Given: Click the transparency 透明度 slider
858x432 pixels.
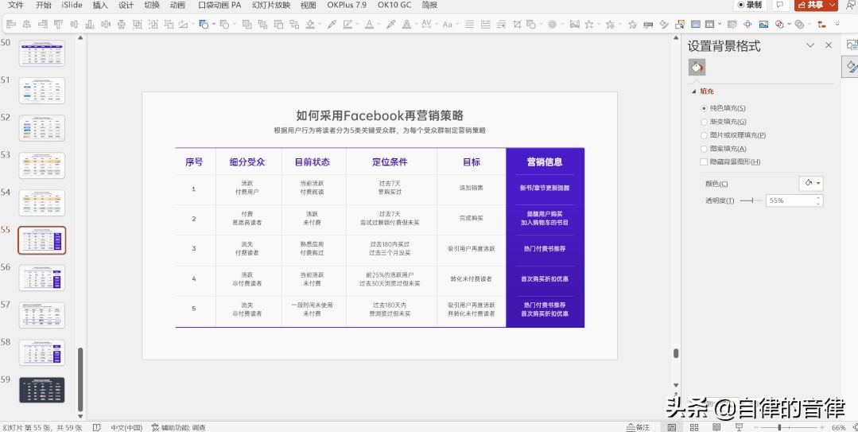Looking at the screenshot, I should click(751, 201).
